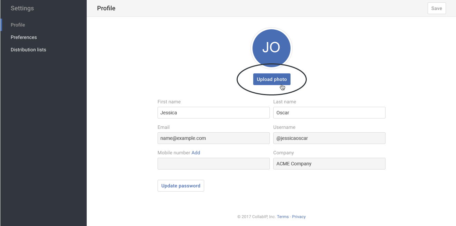Click inside the First name field
This screenshot has width=456, height=226.
(213, 113)
